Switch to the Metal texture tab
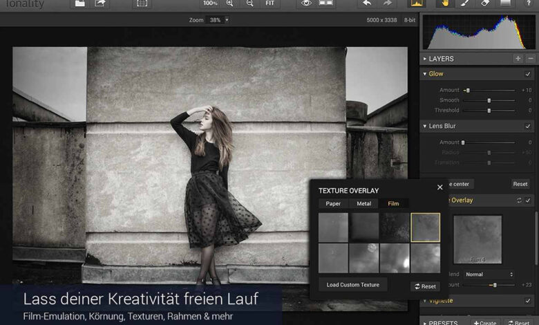Image resolution: width=539 pixels, height=325 pixels. click(x=363, y=203)
